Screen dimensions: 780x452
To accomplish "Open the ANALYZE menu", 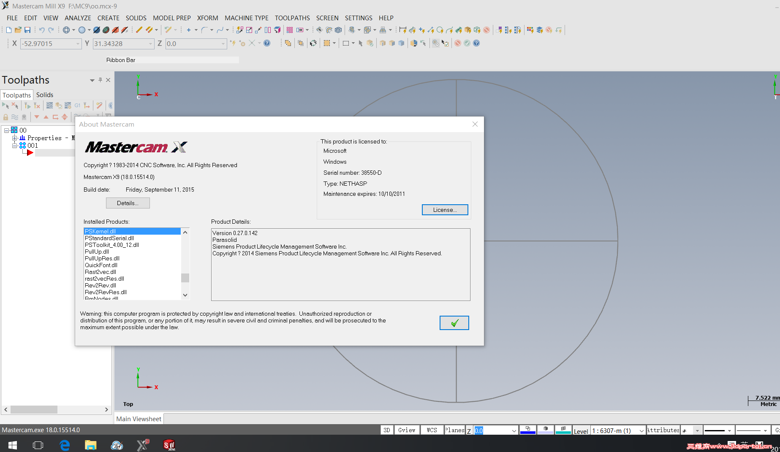I will tap(78, 18).
